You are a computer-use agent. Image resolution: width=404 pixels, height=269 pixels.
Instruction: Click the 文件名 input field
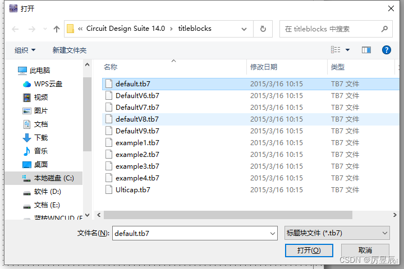(191, 233)
